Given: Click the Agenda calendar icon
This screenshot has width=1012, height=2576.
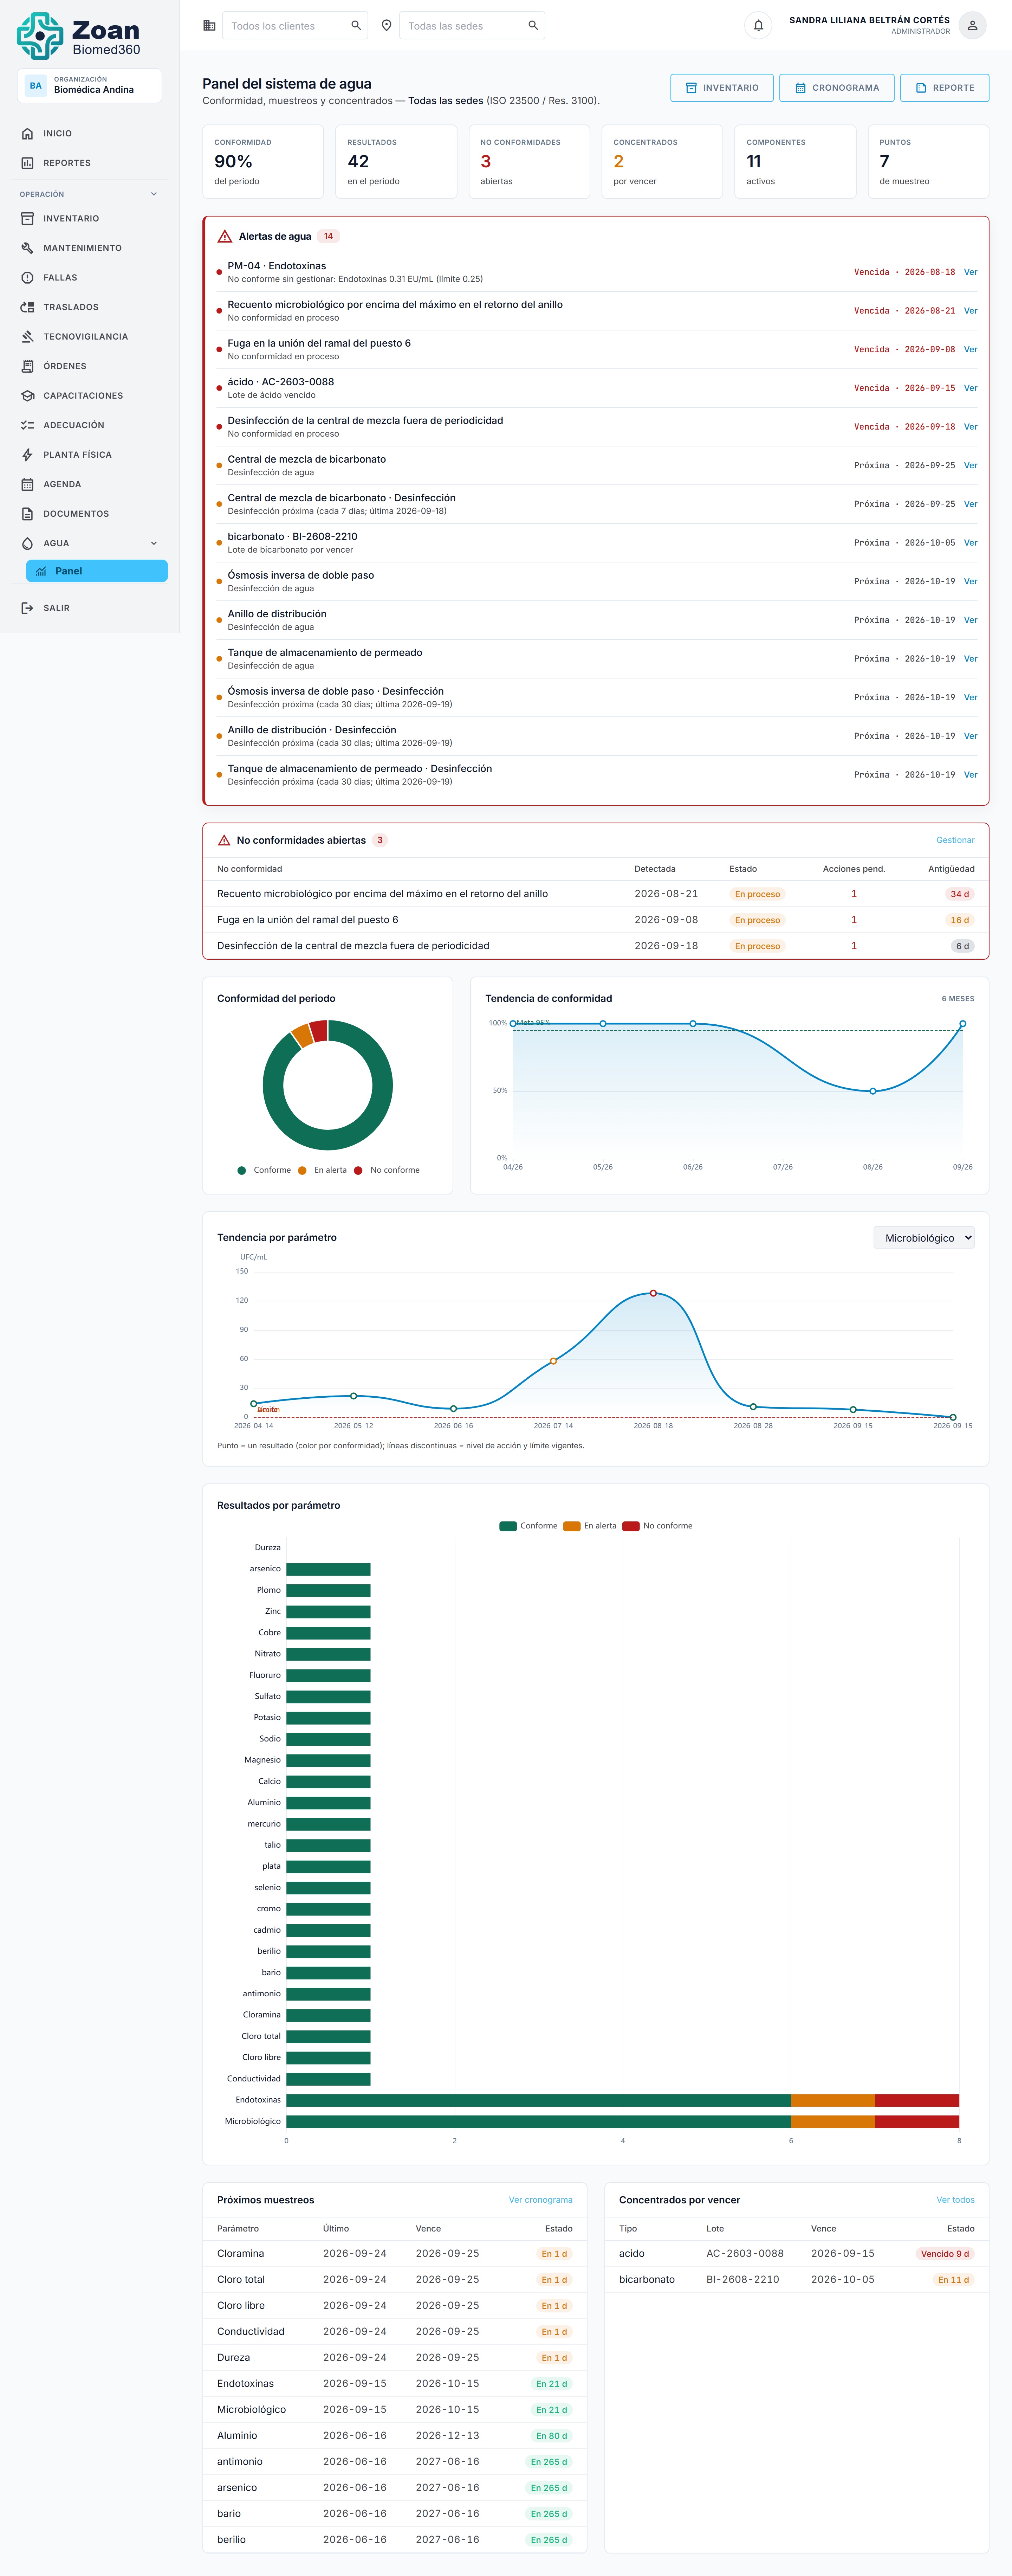Looking at the screenshot, I should click(x=27, y=484).
